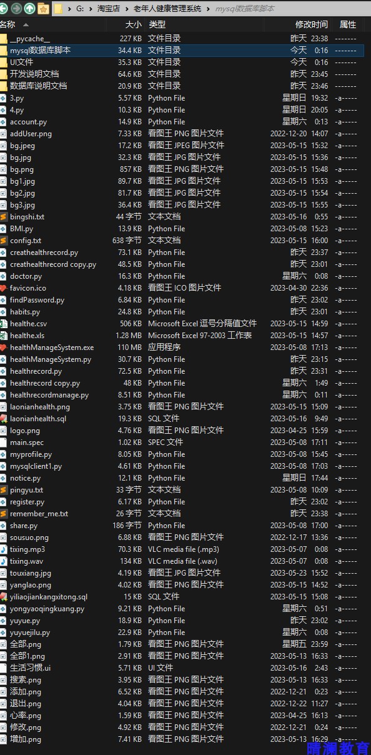Click the file icon of main.spec

pyautogui.click(x=3, y=442)
